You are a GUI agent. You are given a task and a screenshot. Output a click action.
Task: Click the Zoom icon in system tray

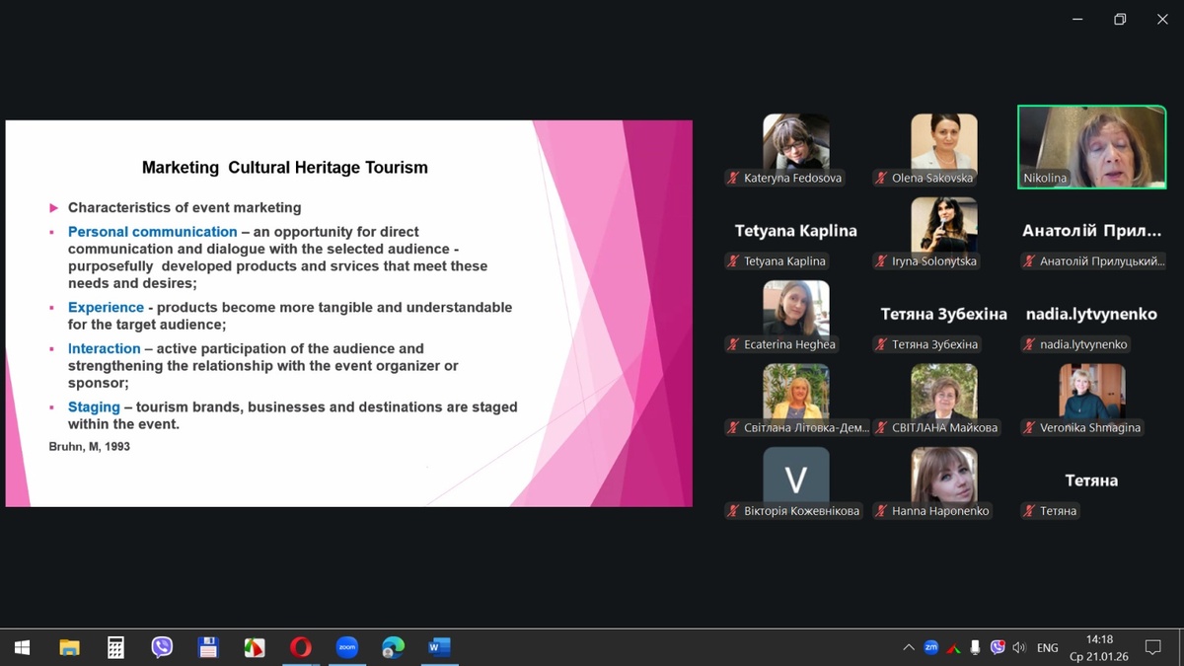coord(930,647)
